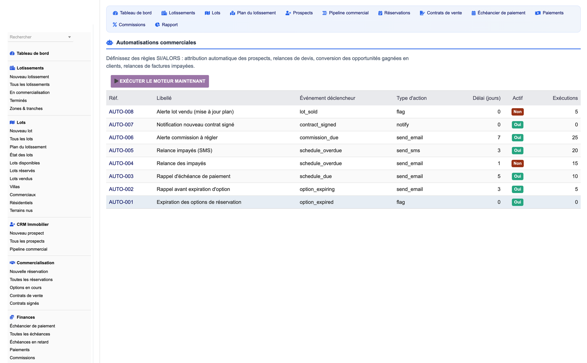
Task: Open Échéances en retard sidebar link
Action: pos(29,342)
